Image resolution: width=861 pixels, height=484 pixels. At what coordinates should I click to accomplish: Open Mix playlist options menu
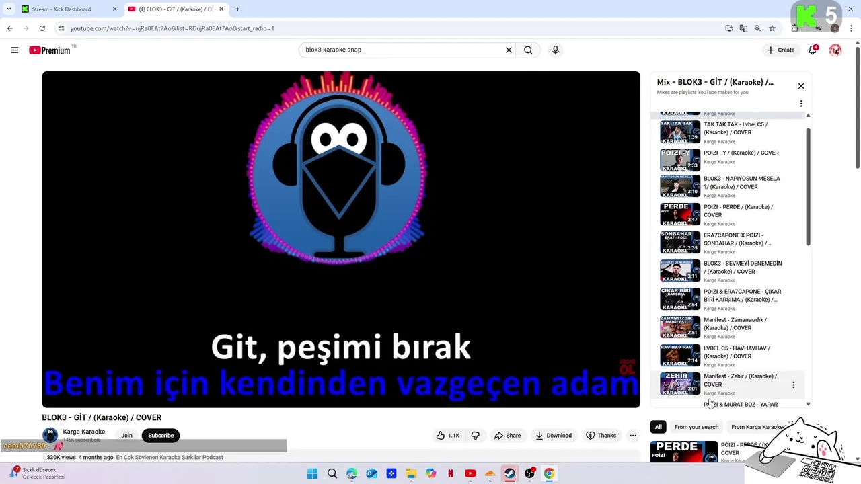pyautogui.click(x=801, y=104)
